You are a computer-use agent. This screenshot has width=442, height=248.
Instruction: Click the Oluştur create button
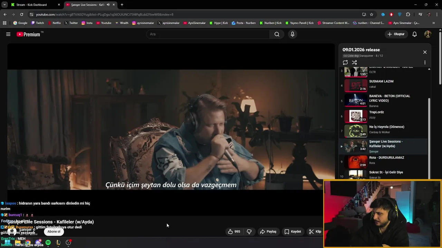click(396, 34)
